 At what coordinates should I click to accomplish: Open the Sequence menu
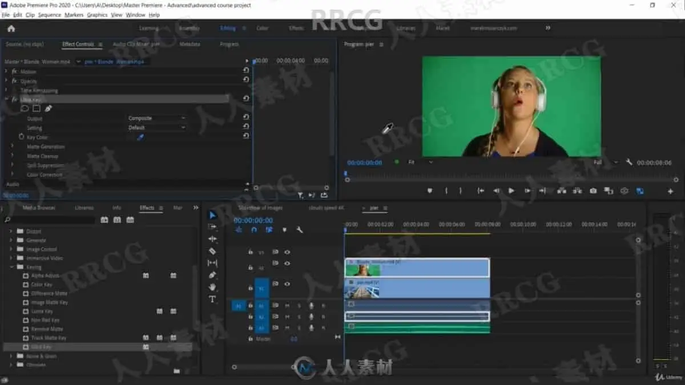click(50, 15)
